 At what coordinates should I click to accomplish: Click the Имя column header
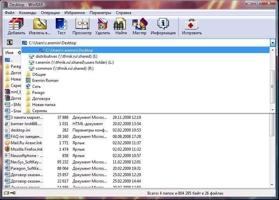(9, 53)
